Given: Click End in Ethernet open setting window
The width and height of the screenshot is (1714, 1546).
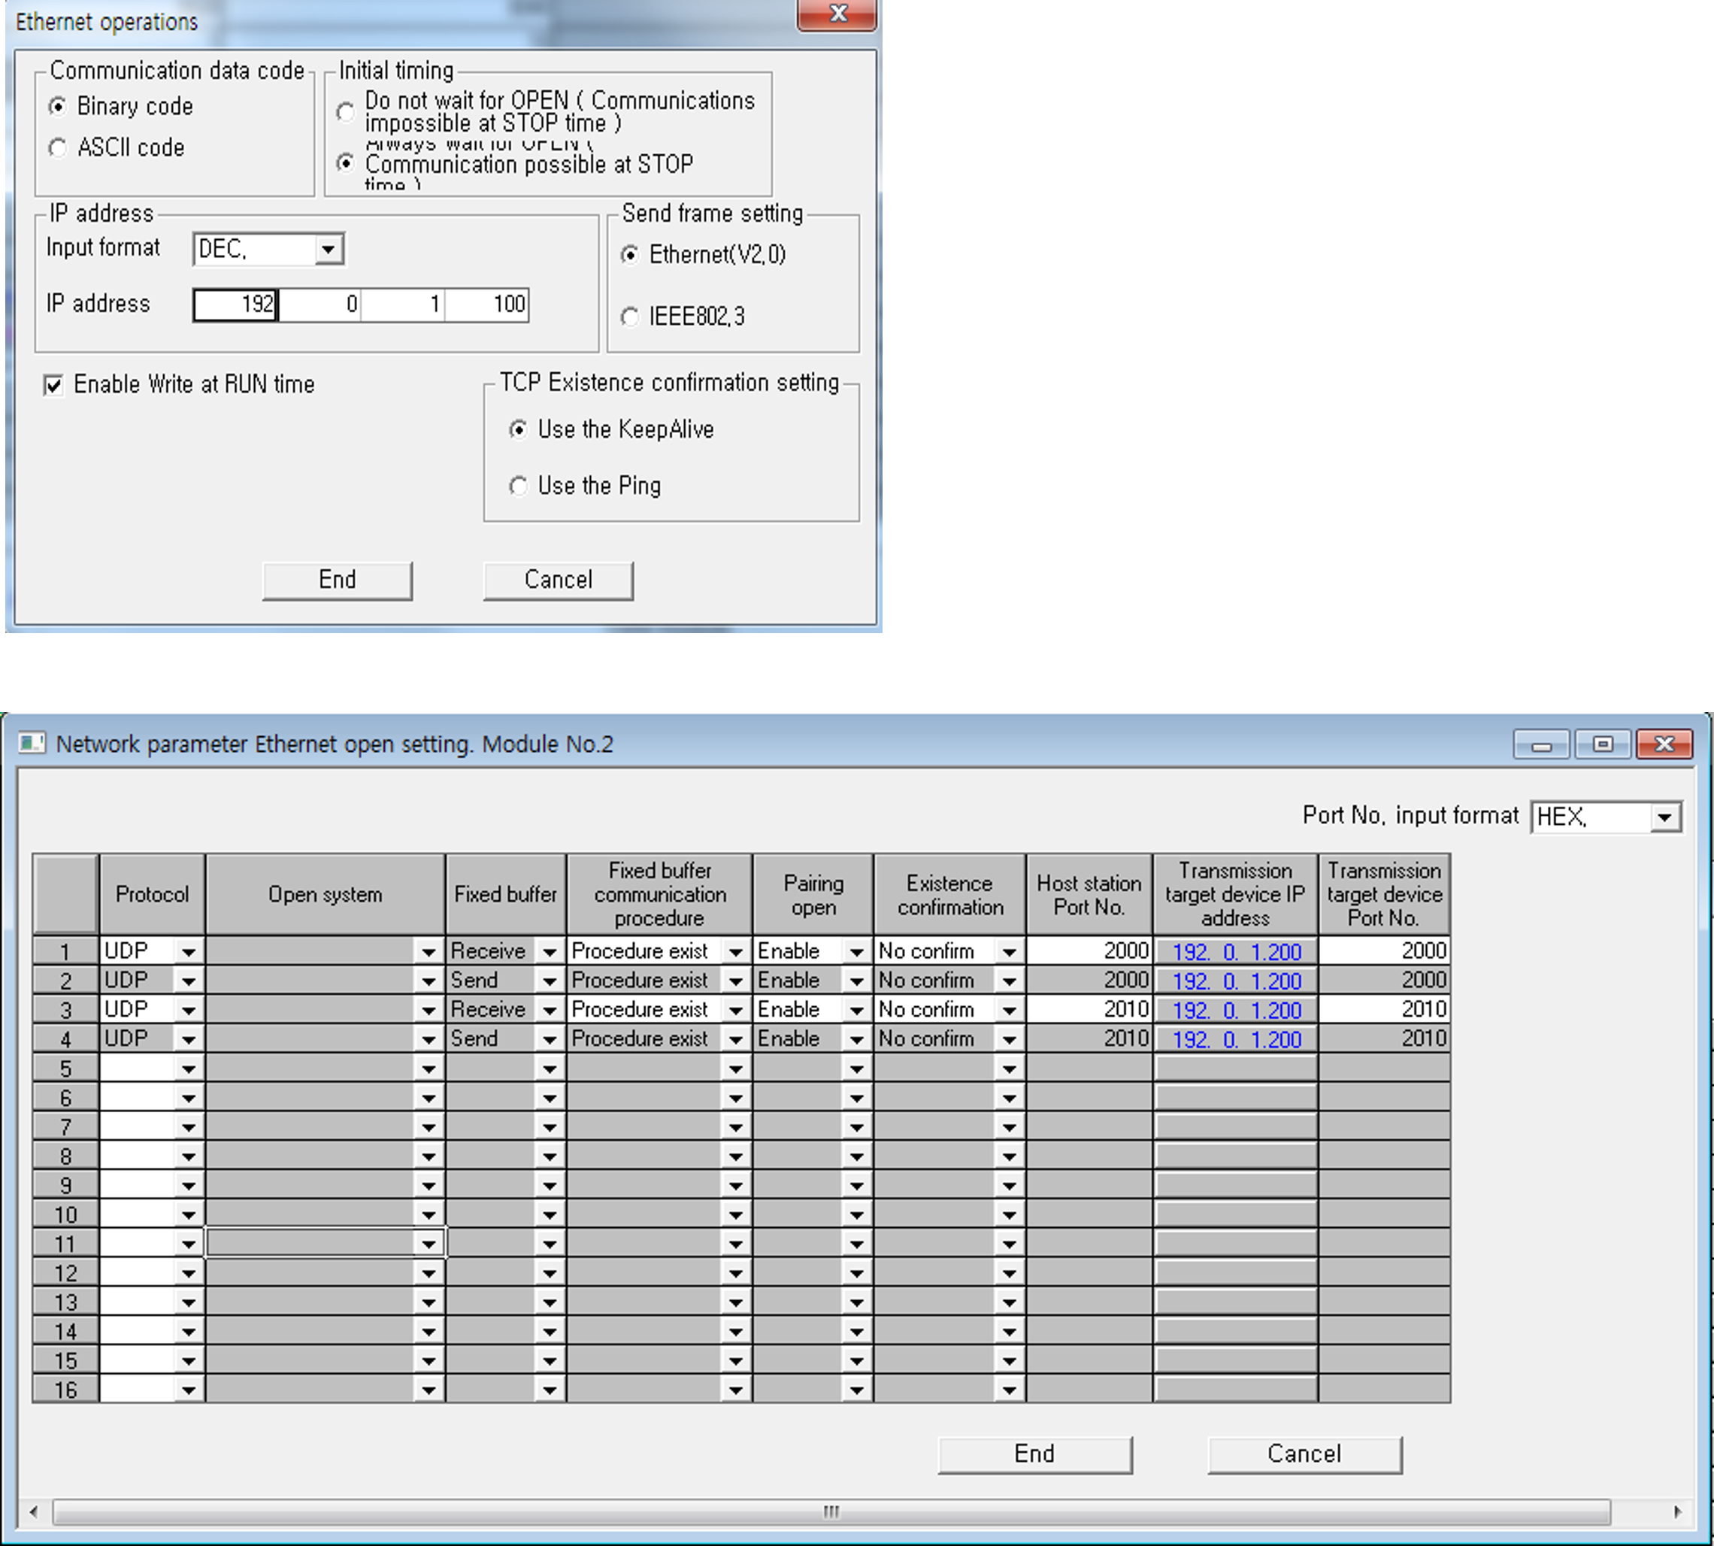Looking at the screenshot, I should 1034,1454.
